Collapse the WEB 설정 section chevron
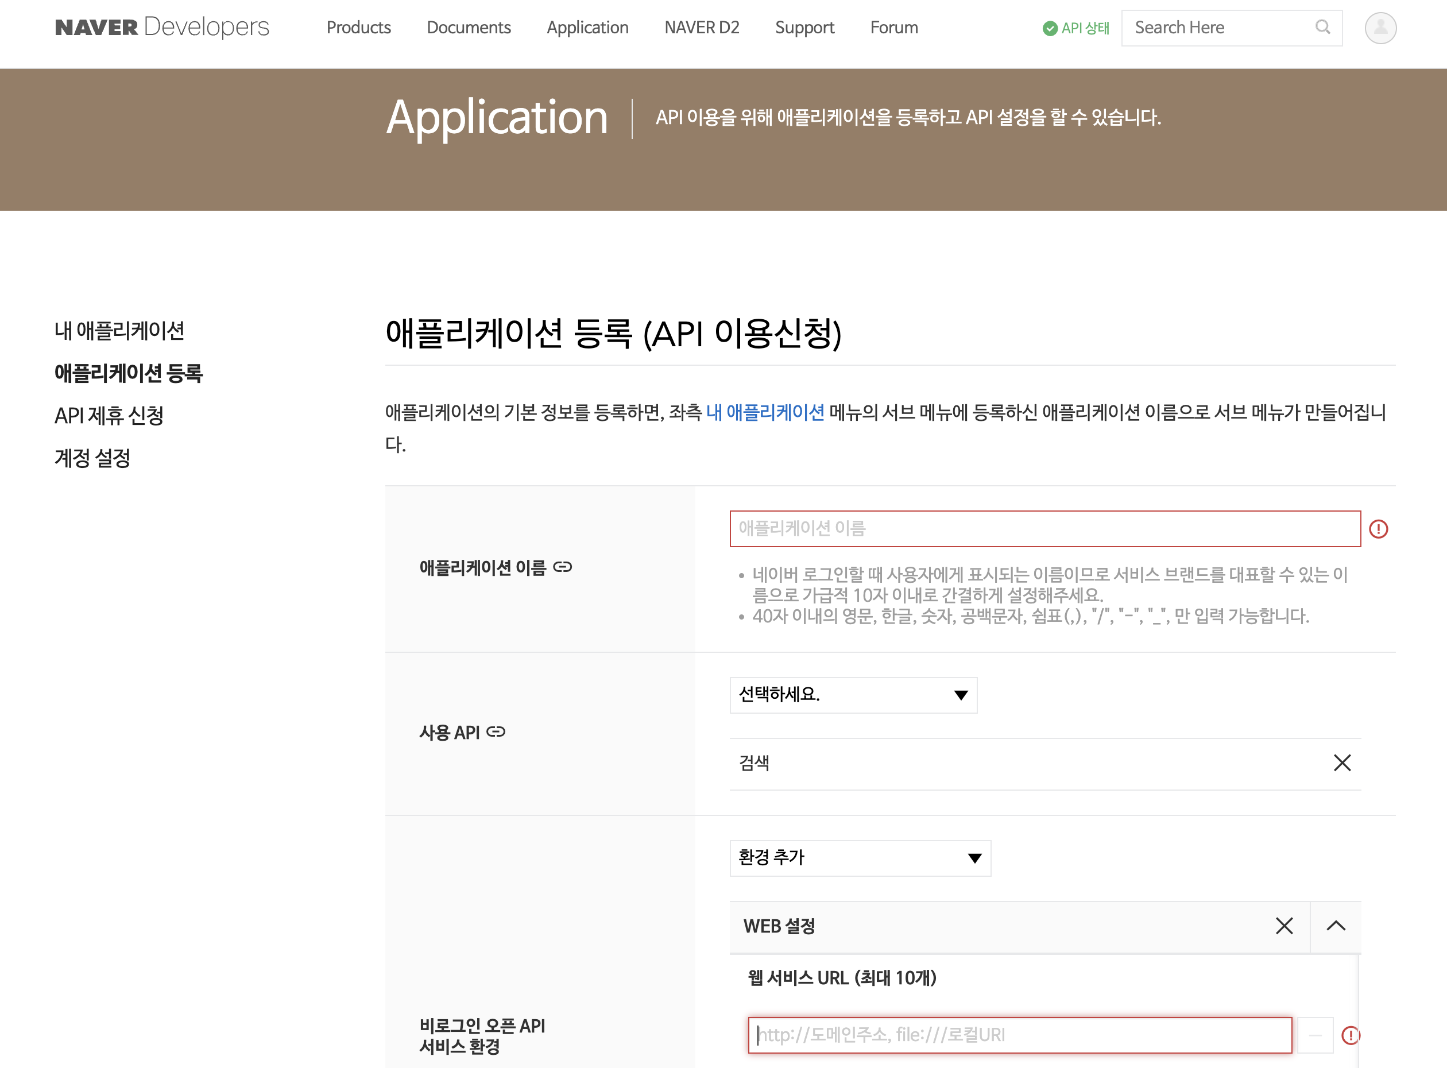This screenshot has width=1447, height=1068. click(1336, 926)
